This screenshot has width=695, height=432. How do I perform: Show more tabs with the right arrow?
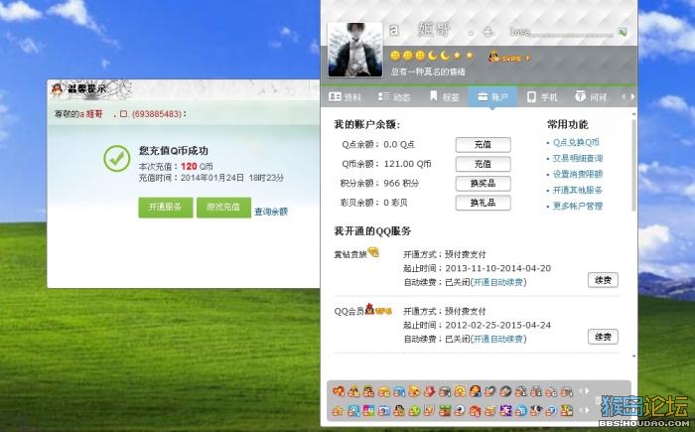(633, 96)
